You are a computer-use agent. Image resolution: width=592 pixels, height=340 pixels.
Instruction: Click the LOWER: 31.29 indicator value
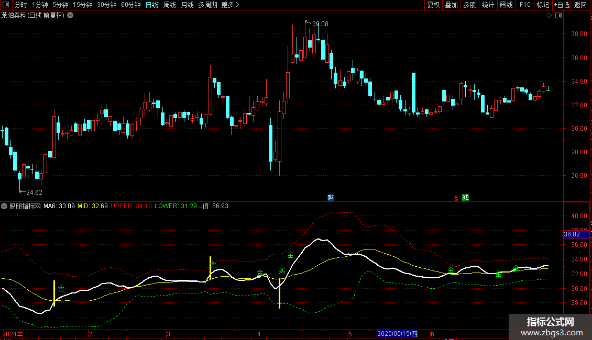pyautogui.click(x=176, y=206)
